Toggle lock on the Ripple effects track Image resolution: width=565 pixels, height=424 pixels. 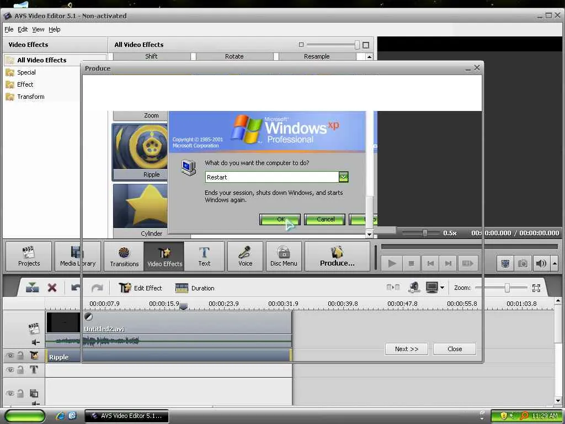(20, 356)
